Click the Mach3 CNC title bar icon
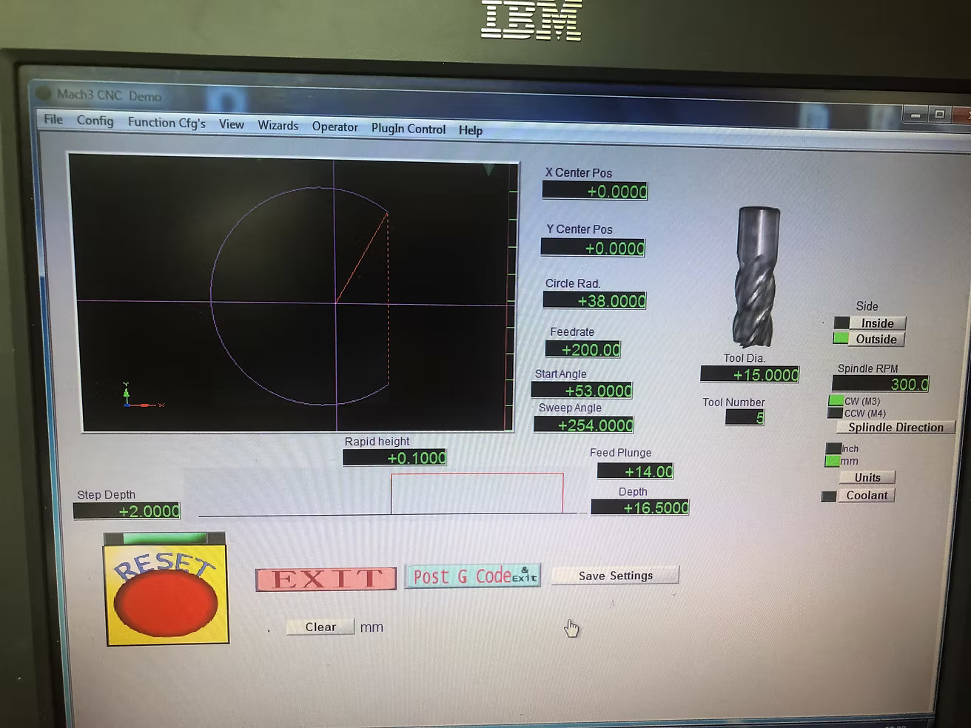971x728 pixels. pos(44,93)
